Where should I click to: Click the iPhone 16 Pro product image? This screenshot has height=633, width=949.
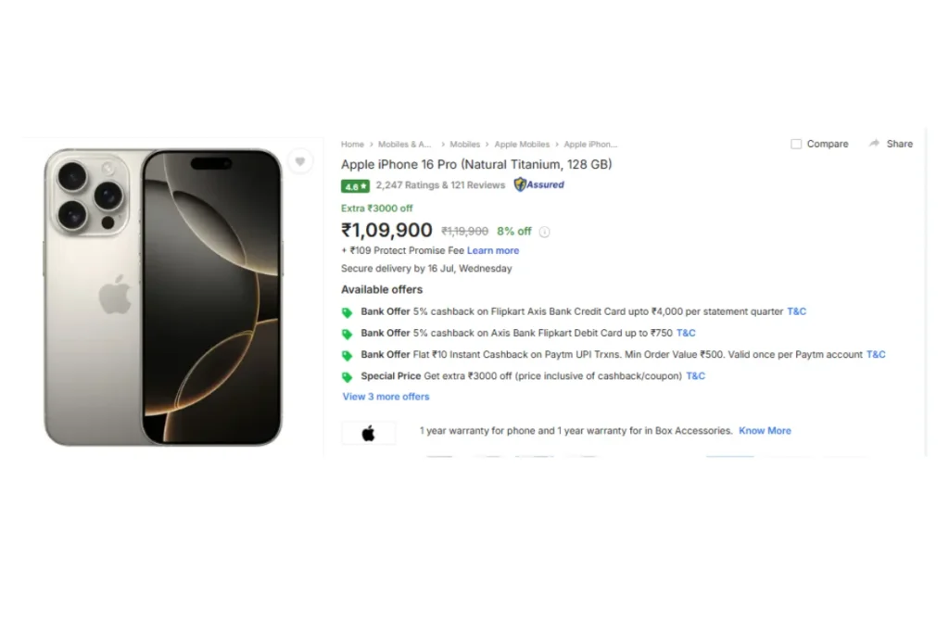point(163,297)
